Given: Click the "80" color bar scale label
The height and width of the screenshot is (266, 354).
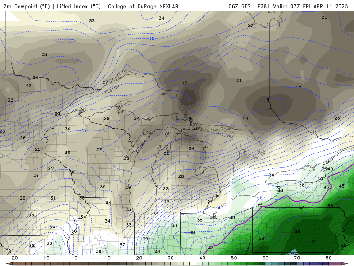Looking at the screenshot, I should point(329,258).
